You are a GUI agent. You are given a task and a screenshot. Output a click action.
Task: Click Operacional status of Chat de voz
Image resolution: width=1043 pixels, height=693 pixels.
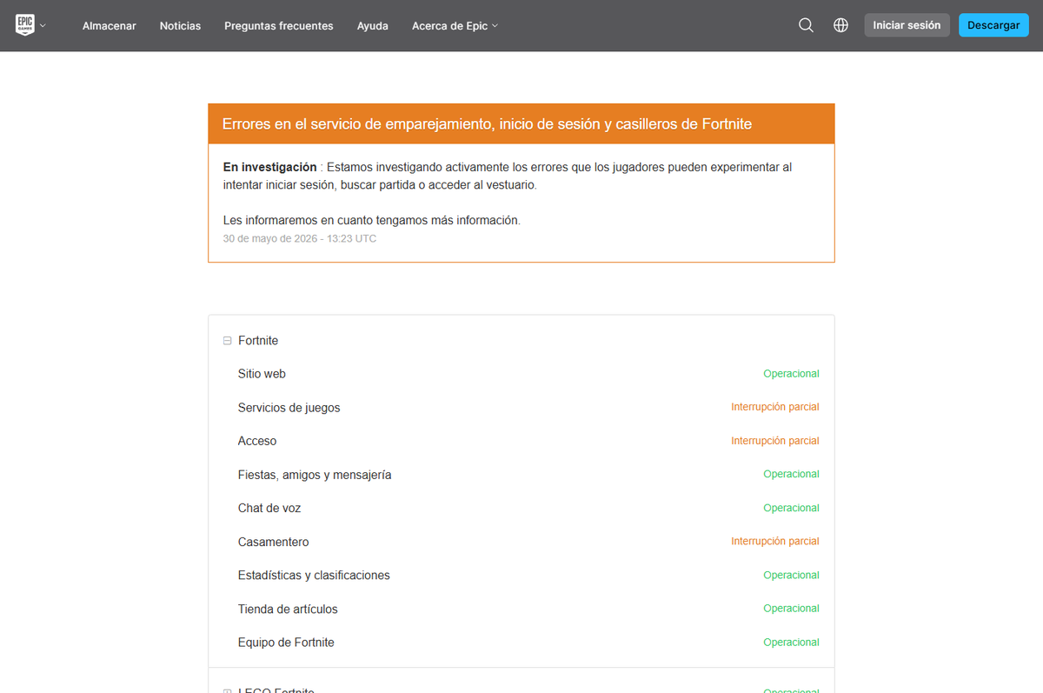[x=791, y=508]
